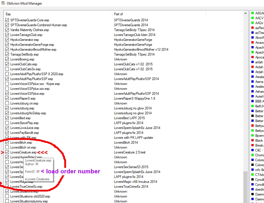Viewport: 264px width, 203px height.
Task: Click 'HiyokoGeneratorBroodMother v12 2014' cell
Action: pos(141,50)
